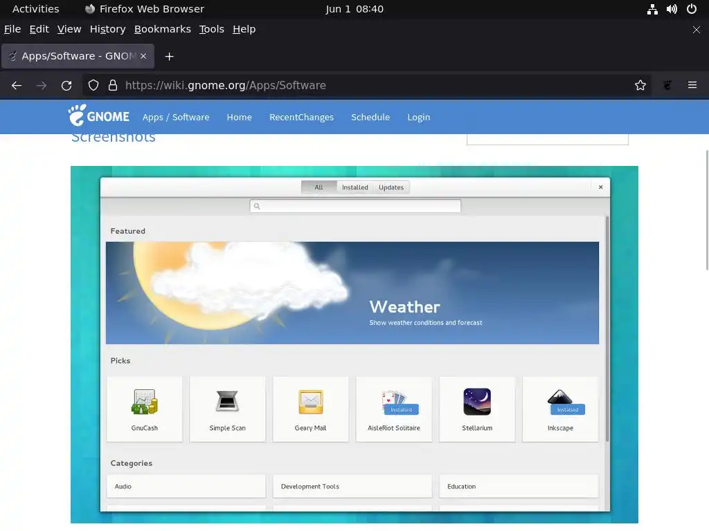
Task: Click the Featured heading text
Action: pos(128,231)
